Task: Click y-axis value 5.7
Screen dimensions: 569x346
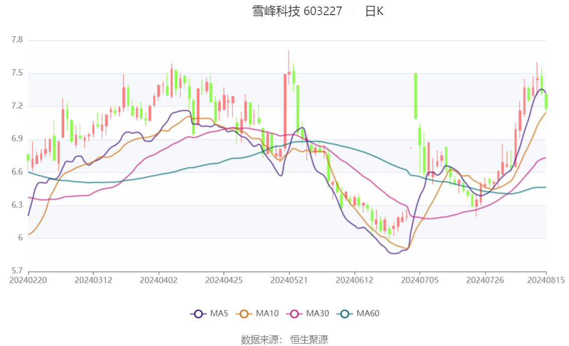Action: pos(17,271)
